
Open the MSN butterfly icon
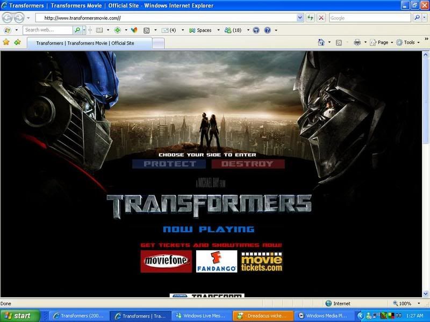(x=134, y=30)
